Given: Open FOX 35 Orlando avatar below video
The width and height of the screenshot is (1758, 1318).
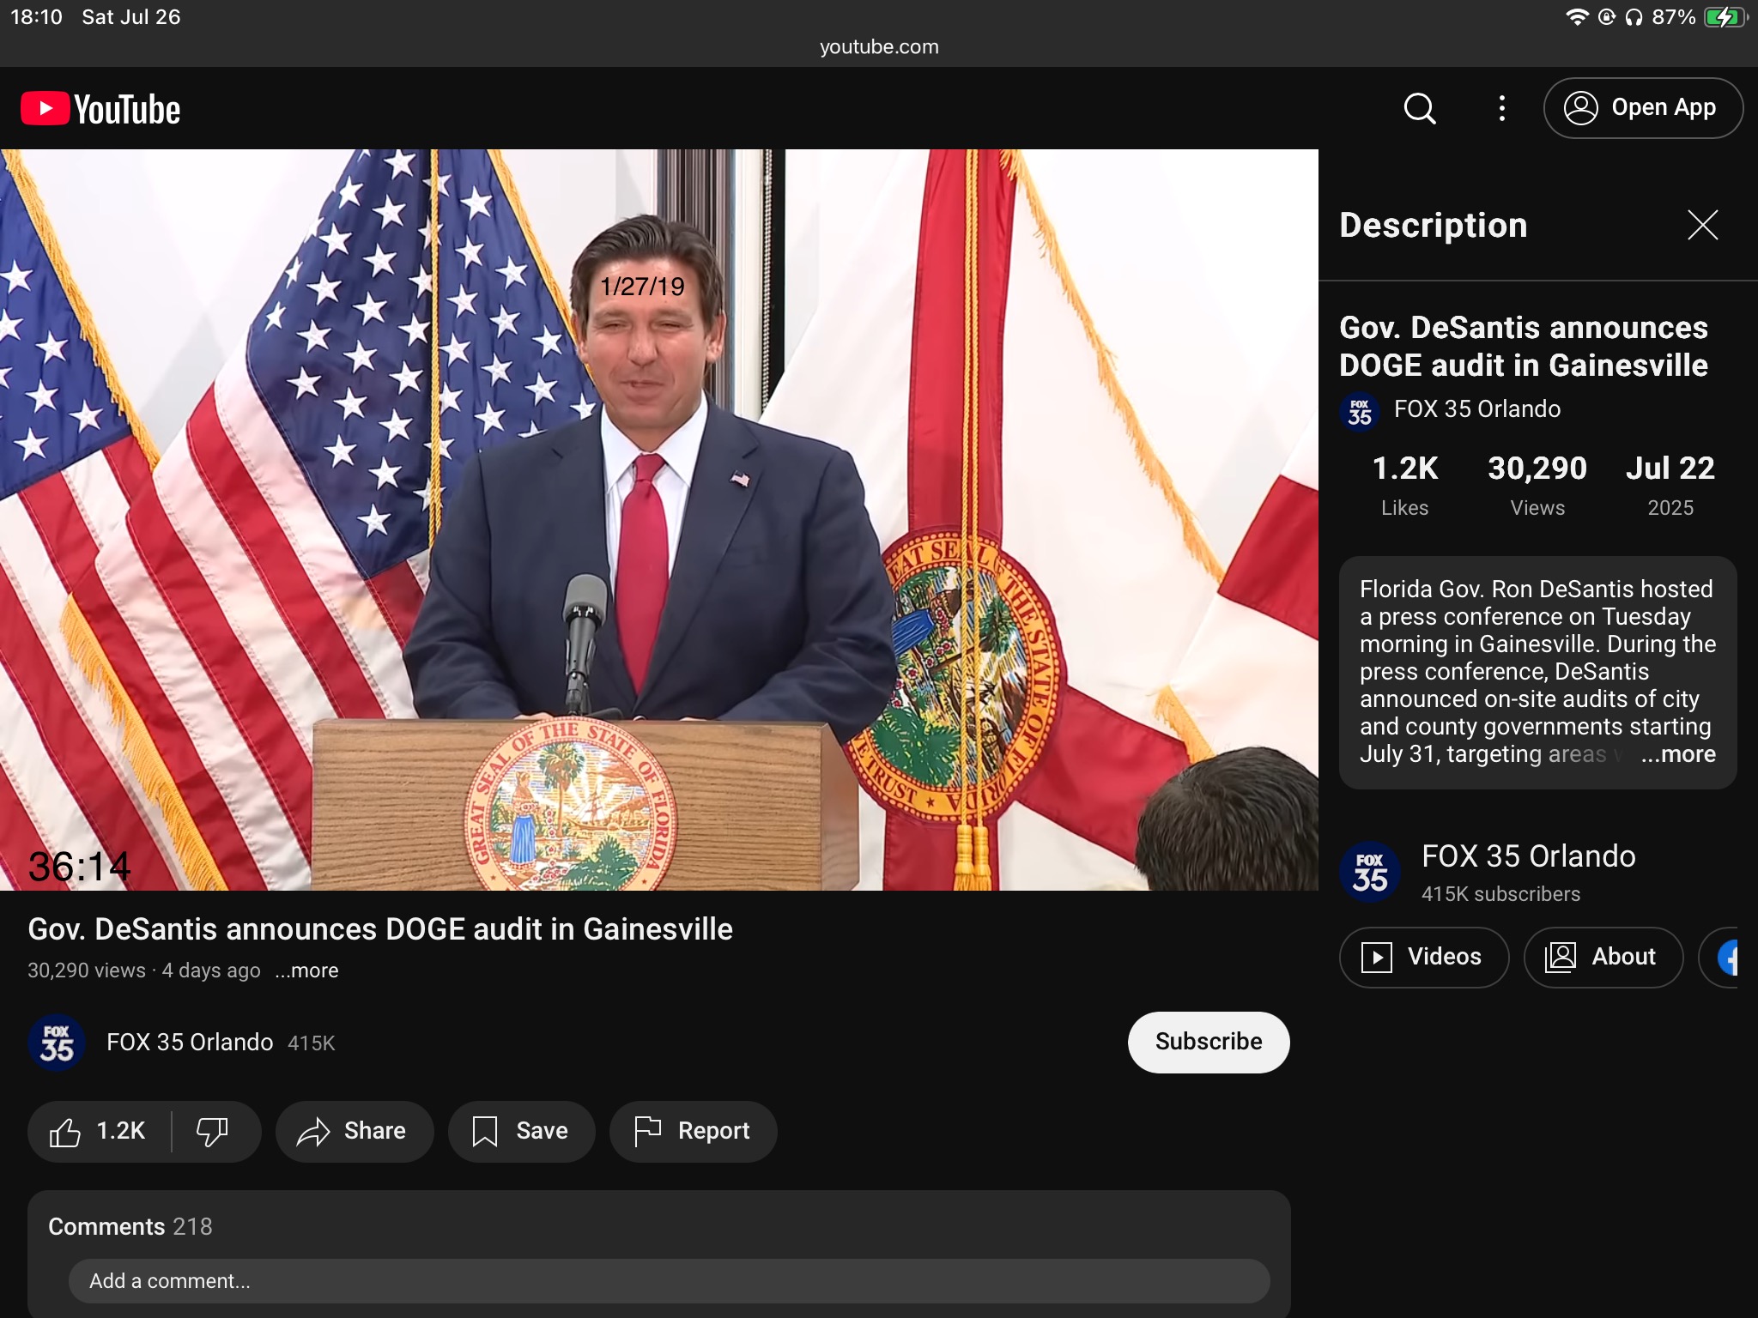Looking at the screenshot, I should (57, 1043).
